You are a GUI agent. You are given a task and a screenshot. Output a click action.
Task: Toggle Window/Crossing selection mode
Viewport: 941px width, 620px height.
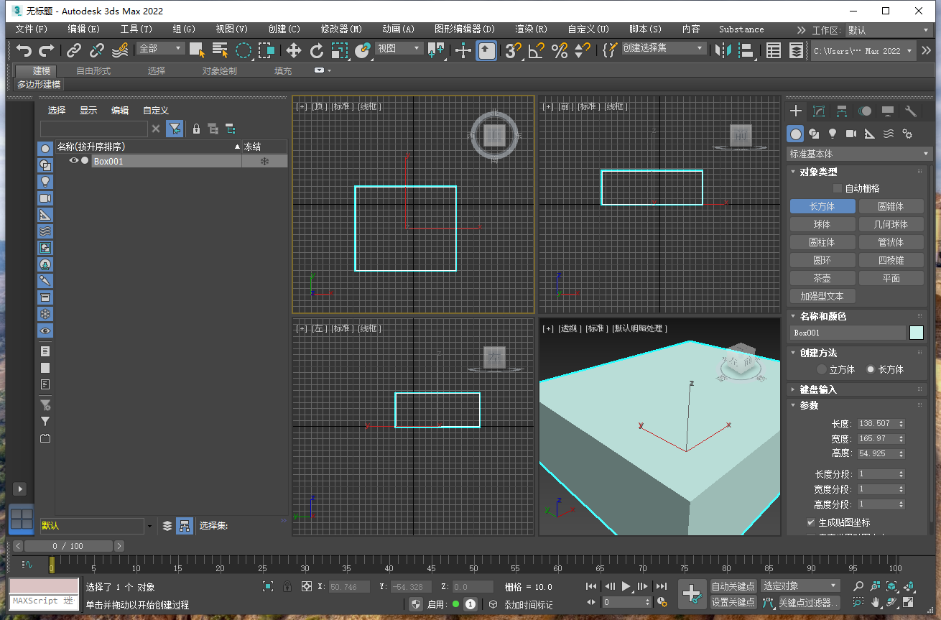point(266,50)
